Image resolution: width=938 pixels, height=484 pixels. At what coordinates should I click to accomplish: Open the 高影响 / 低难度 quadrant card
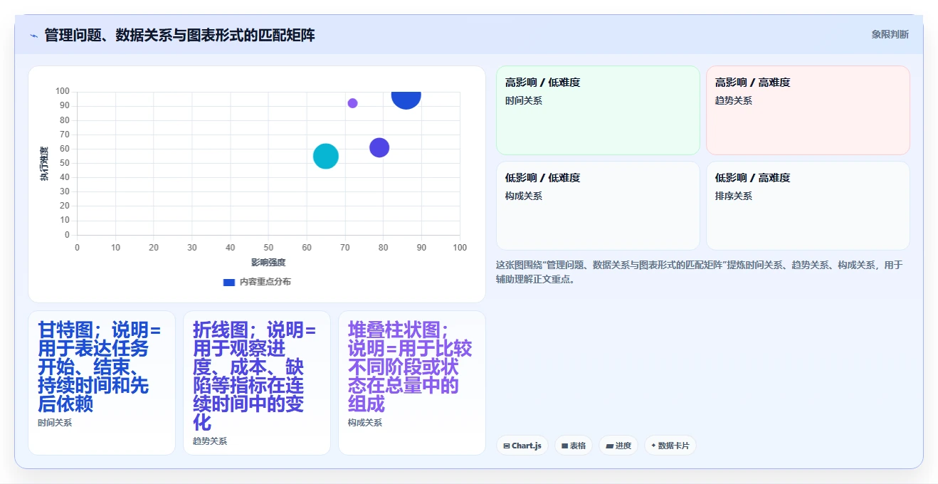(598, 110)
